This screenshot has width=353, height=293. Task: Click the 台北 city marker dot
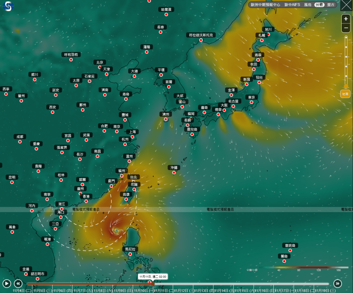[134, 182]
